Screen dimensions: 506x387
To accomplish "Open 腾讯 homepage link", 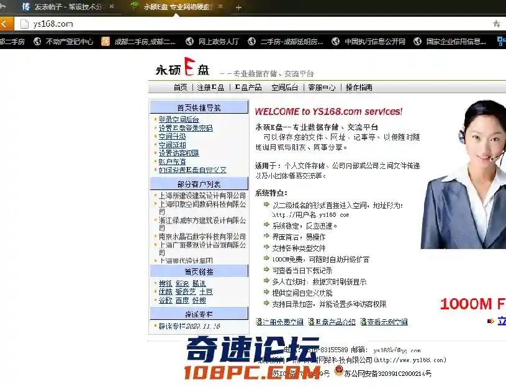I will [x=199, y=284].
